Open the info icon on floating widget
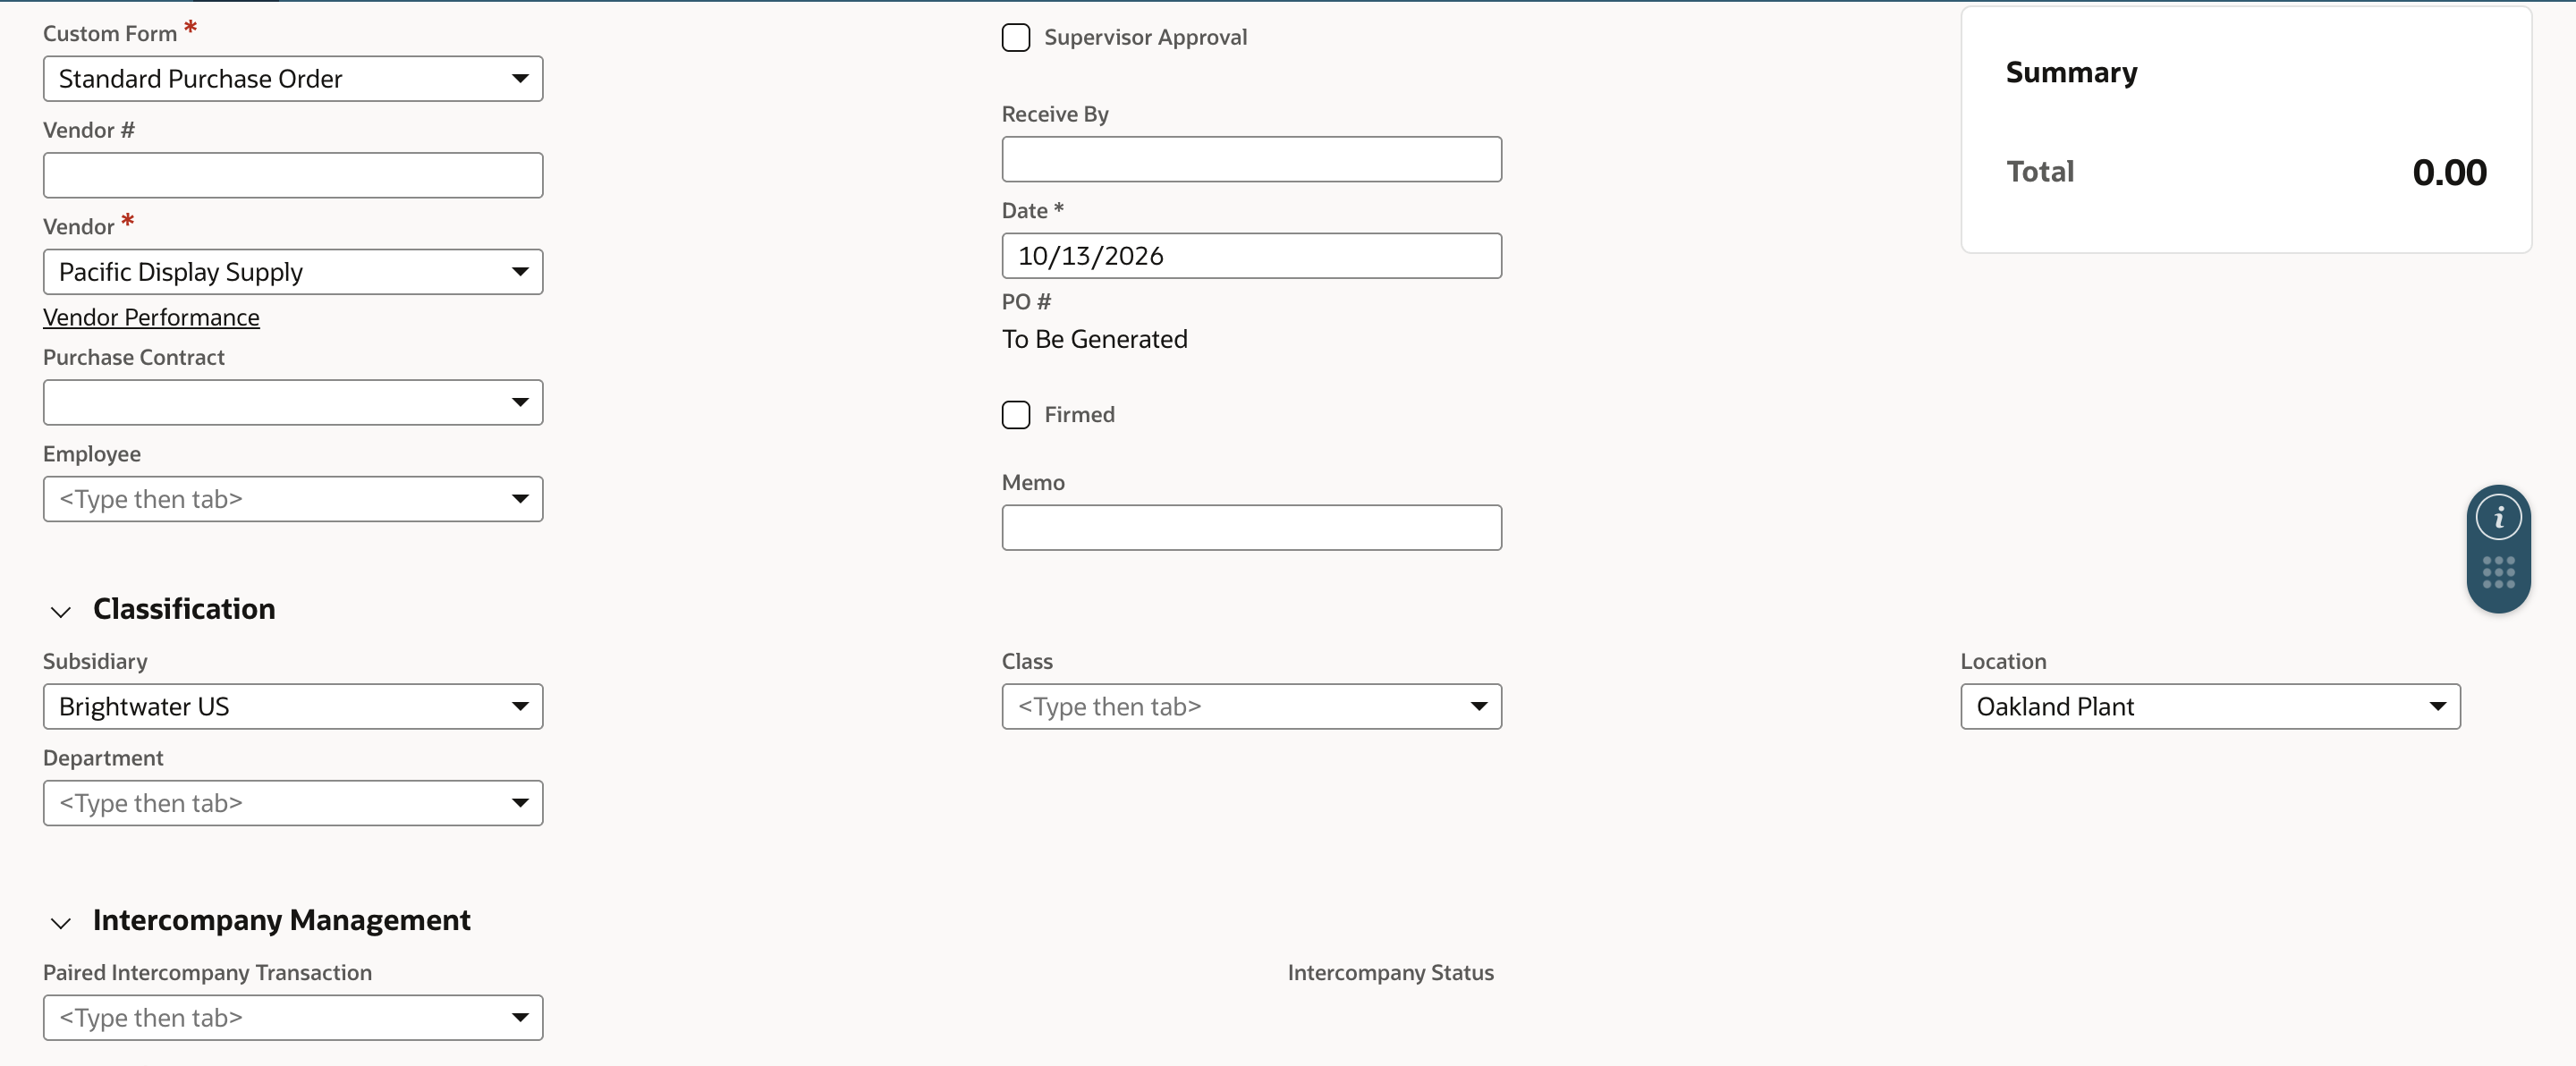 tap(2498, 518)
